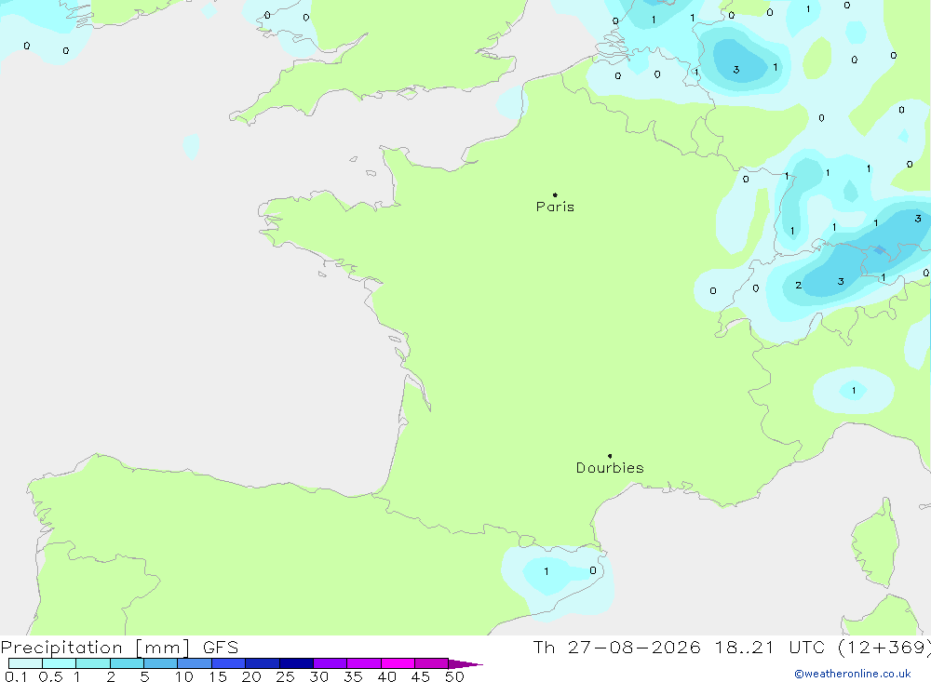The height and width of the screenshot is (682, 931).
Task: Select the 45 to 50 mm legend swatch
Action: 432,663
